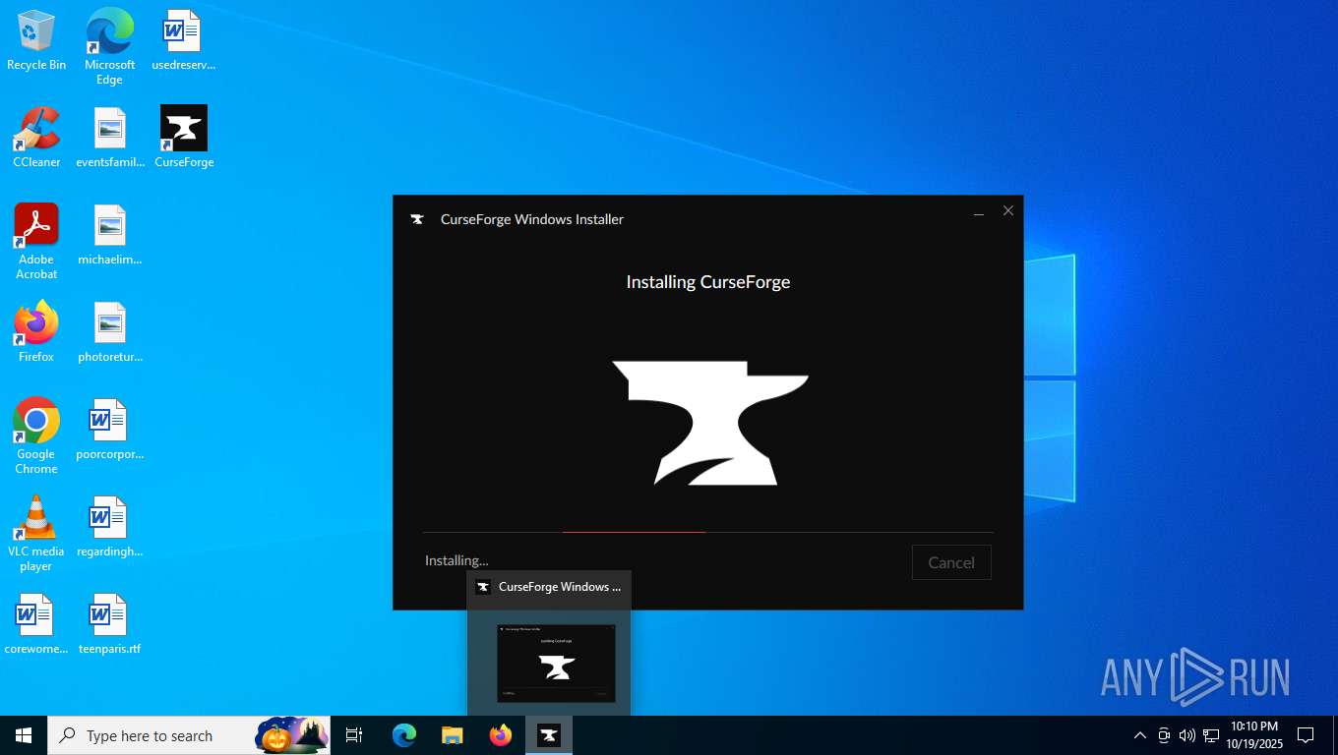Select the eventsfamil image file

[x=110, y=138]
